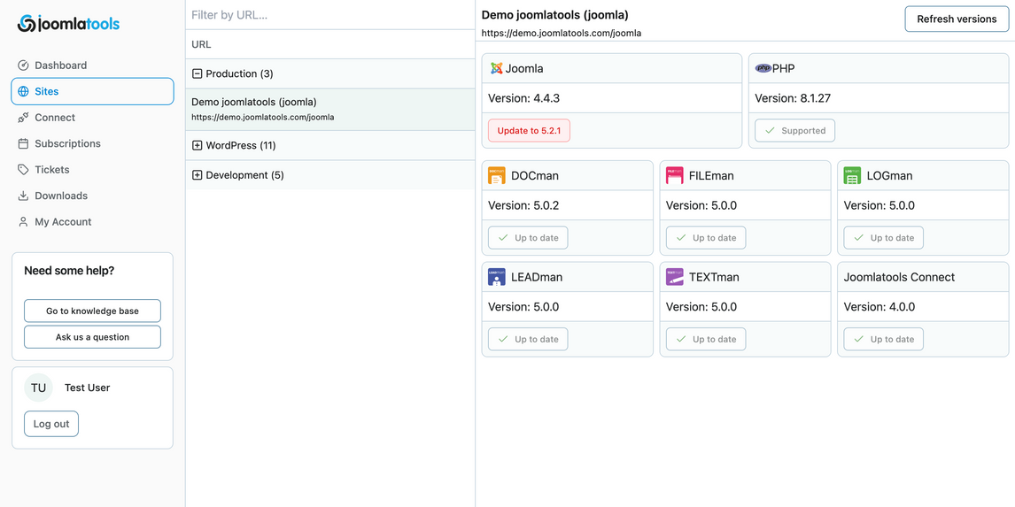
Task: Expand the WordPress group
Action: point(198,145)
